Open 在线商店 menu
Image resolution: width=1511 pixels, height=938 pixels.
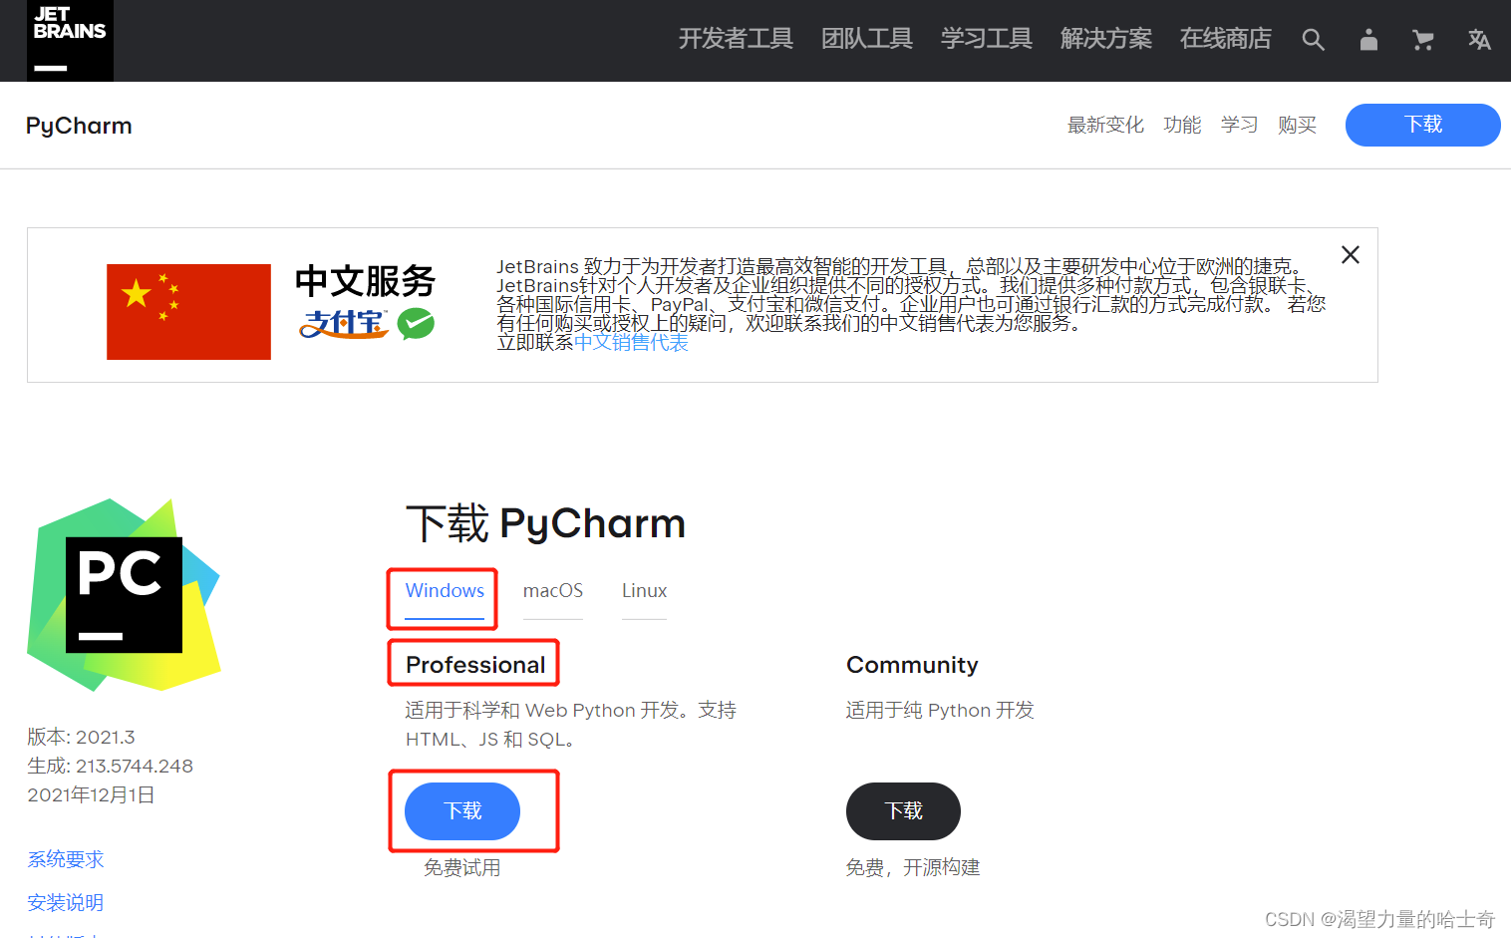1225,39
